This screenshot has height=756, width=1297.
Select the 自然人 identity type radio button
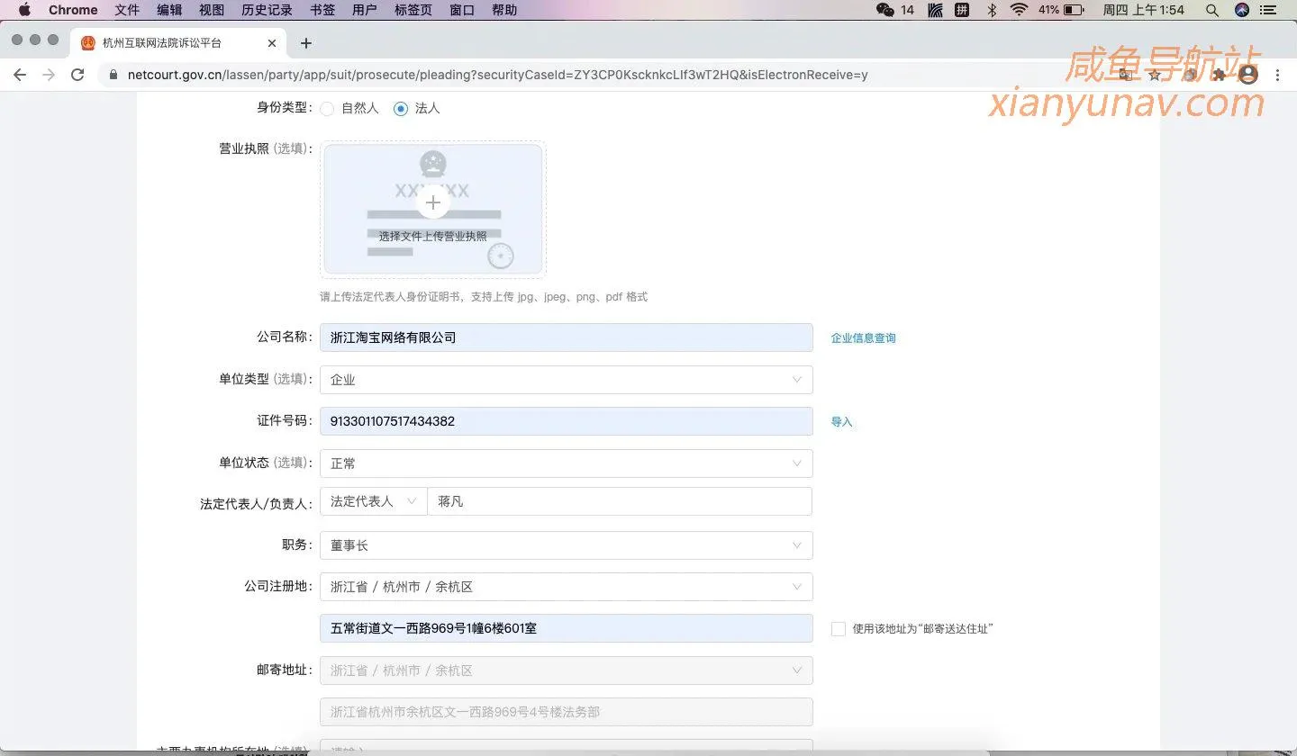pos(327,108)
